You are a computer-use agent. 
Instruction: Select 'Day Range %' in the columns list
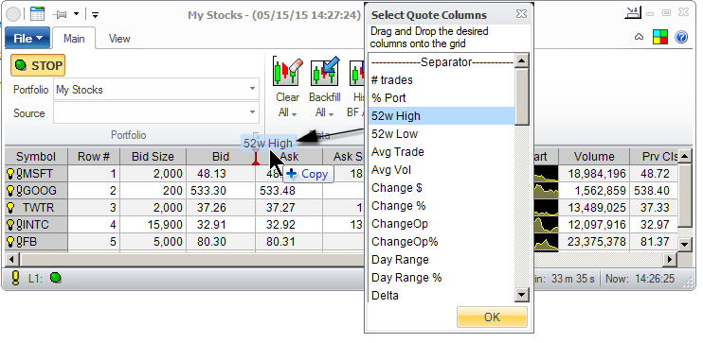pyautogui.click(x=442, y=277)
